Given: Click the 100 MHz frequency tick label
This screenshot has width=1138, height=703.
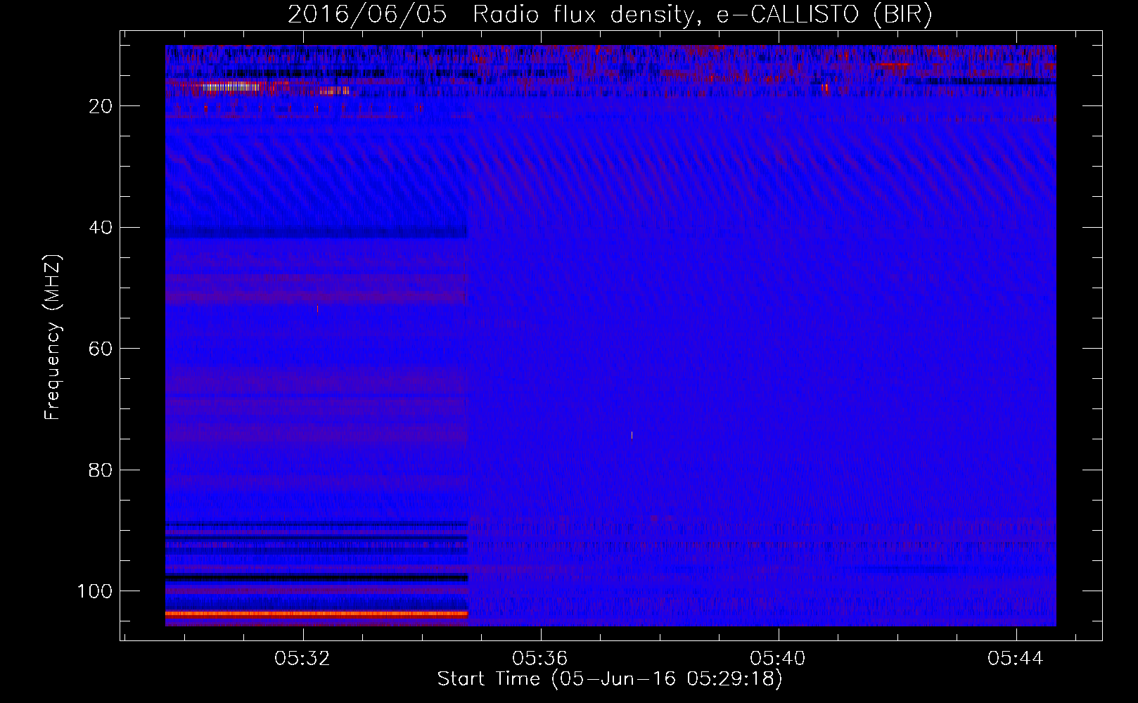Looking at the screenshot, I should pos(95,591).
